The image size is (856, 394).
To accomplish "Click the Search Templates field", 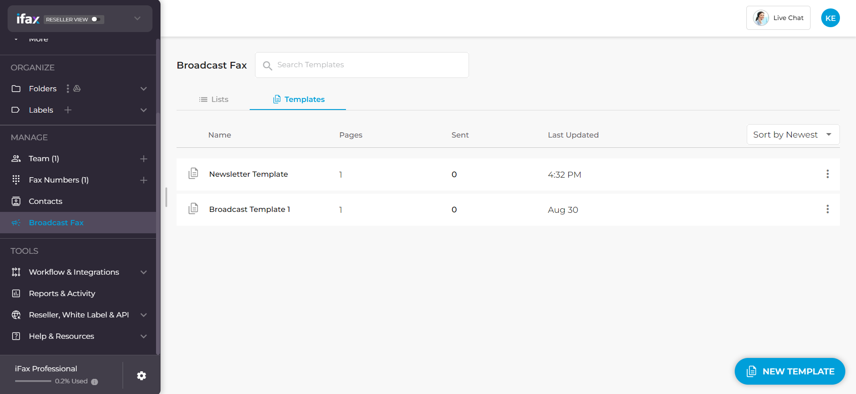I will 362,65.
